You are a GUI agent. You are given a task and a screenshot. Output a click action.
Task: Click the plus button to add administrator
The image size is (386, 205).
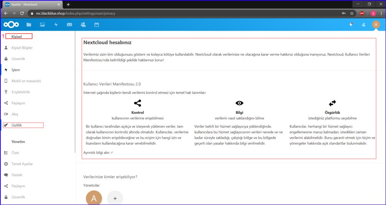click(115, 197)
